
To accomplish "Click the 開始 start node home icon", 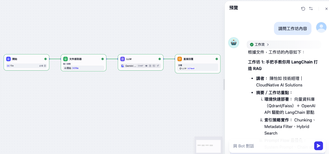I will click(8, 59).
